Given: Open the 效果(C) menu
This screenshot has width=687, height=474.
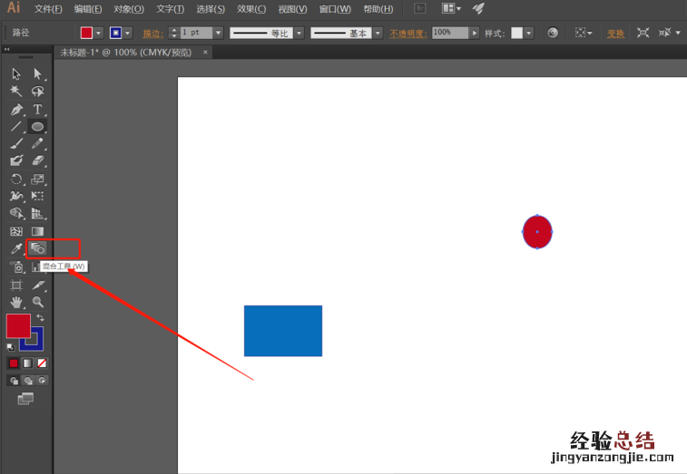Looking at the screenshot, I should tap(251, 9).
